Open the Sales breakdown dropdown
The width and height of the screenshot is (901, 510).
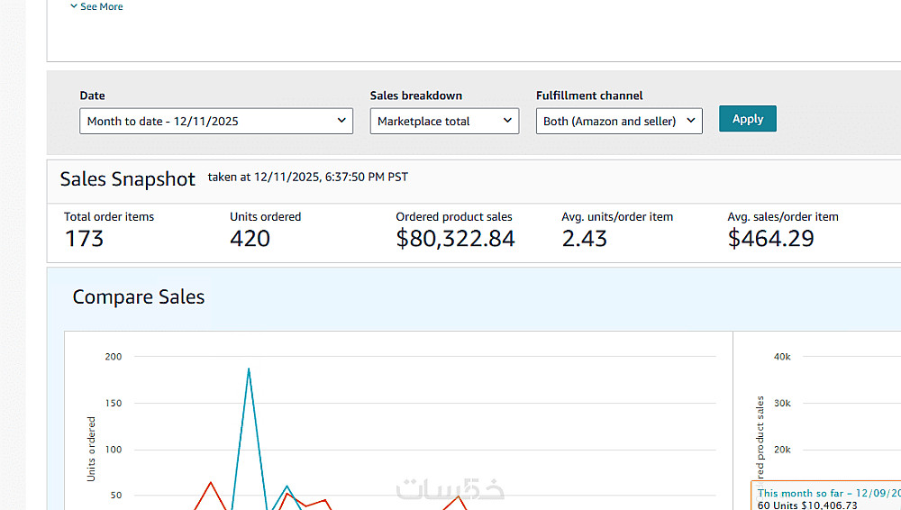coord(444,121)
